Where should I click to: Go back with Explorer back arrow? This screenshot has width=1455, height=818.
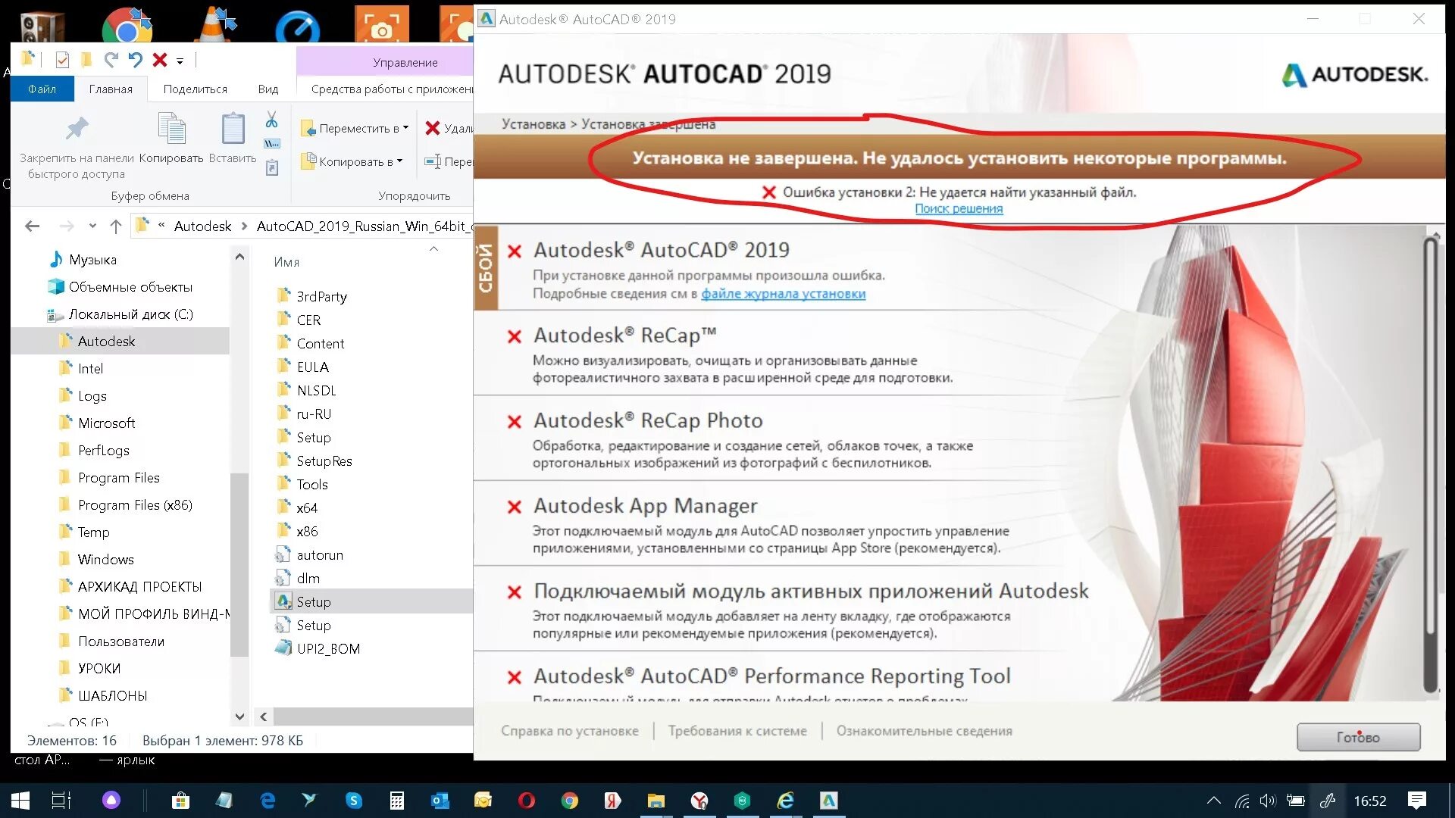click(32, 226)
